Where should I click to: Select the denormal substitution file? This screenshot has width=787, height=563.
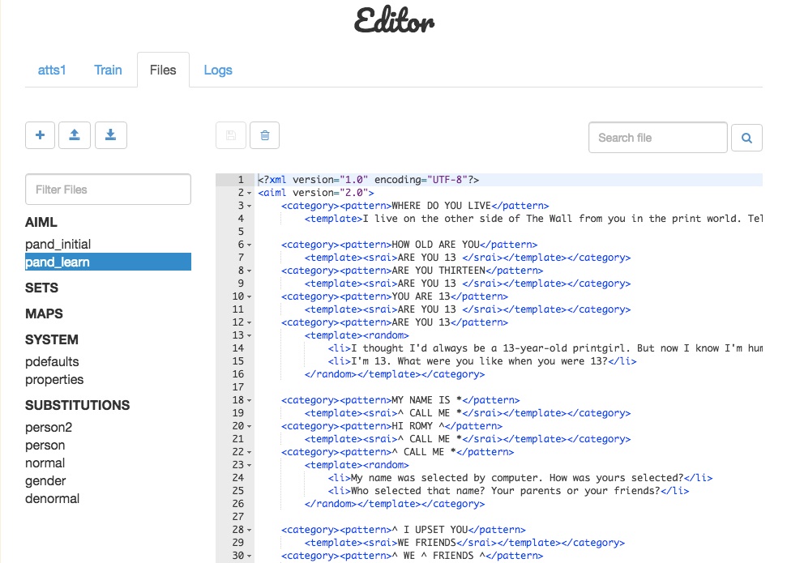[52, 499]
